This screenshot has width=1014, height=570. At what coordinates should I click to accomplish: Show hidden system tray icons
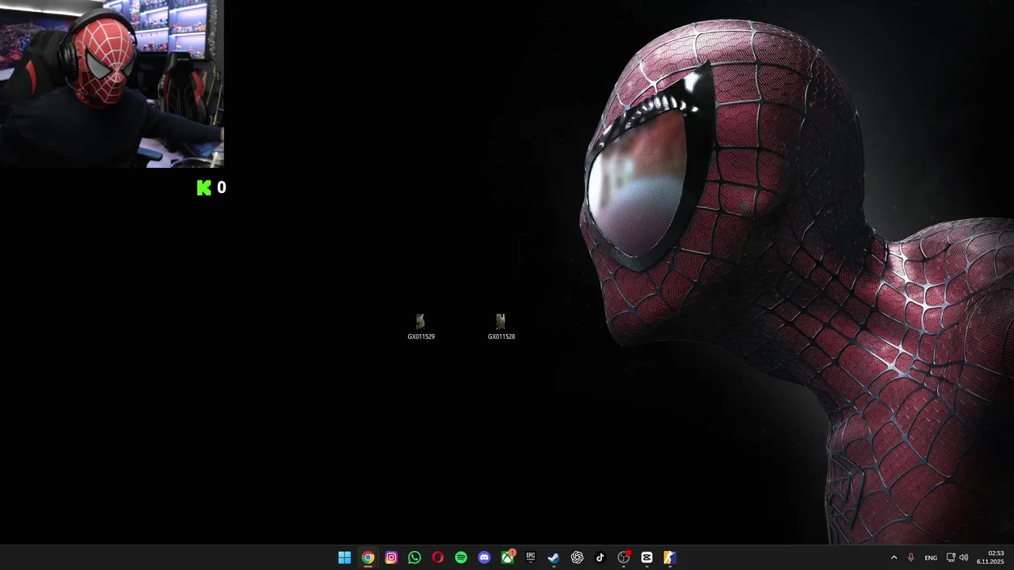point(894,557)
